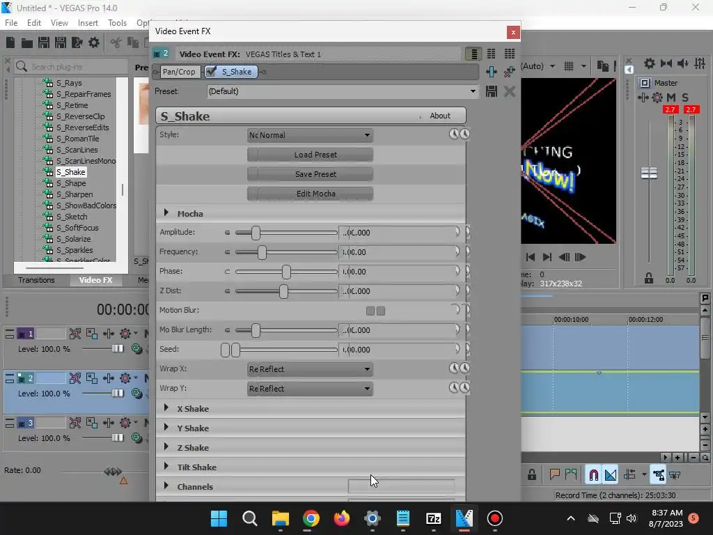Open the Preset dropdown

(x=342, y=91)
